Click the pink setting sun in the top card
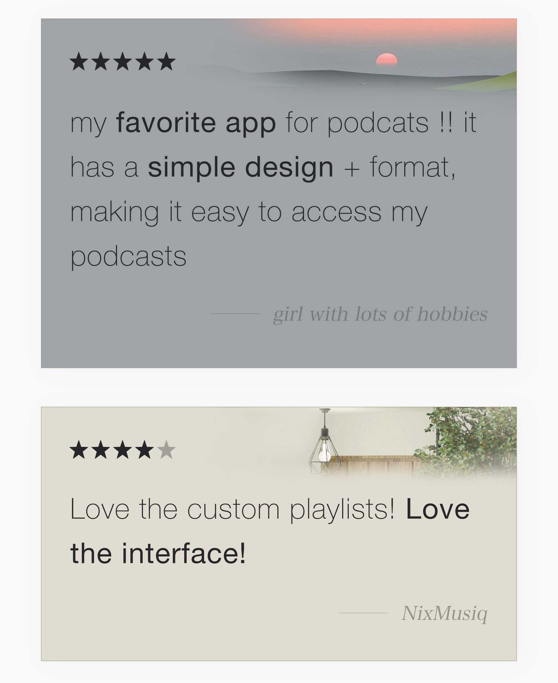 click(x=387, y=60)
